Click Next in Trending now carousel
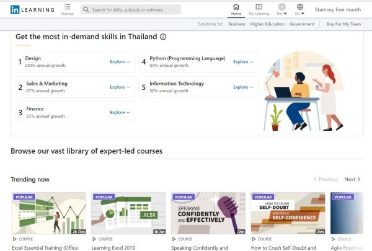Image resolution: width=372 pixels, height=251 pixels. (x=352, y=179)
